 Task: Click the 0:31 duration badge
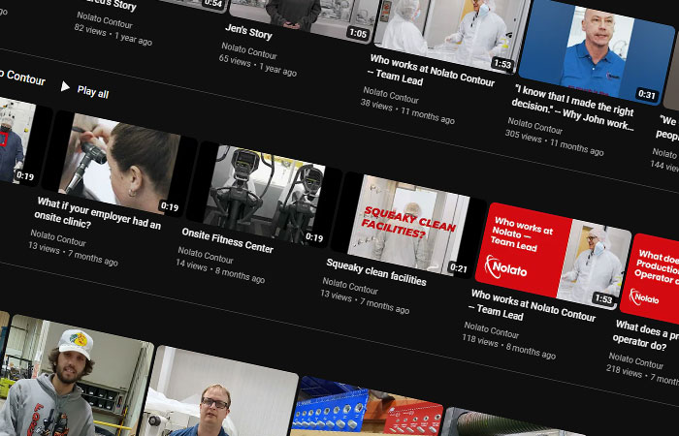coord(647,94)
